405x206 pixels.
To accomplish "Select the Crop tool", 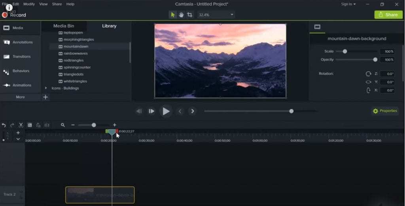I will 189,15.
